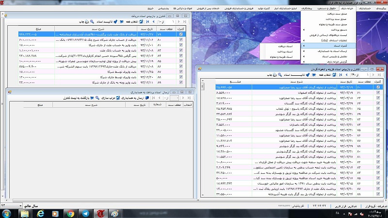
Task: Click select all (انتخاب همه) icon in receipt window
Action: click(141, 22)
